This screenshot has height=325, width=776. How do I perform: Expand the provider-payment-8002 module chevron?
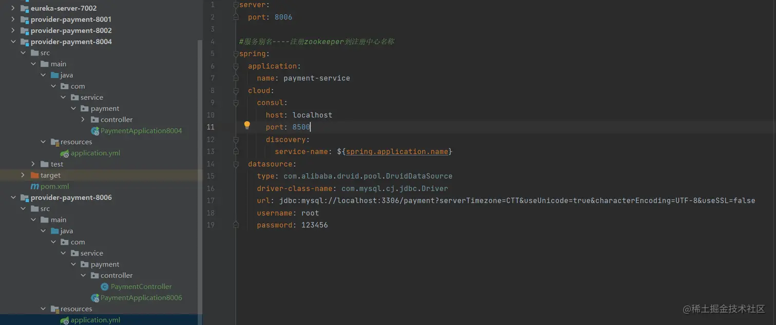(x=13, y=31)
